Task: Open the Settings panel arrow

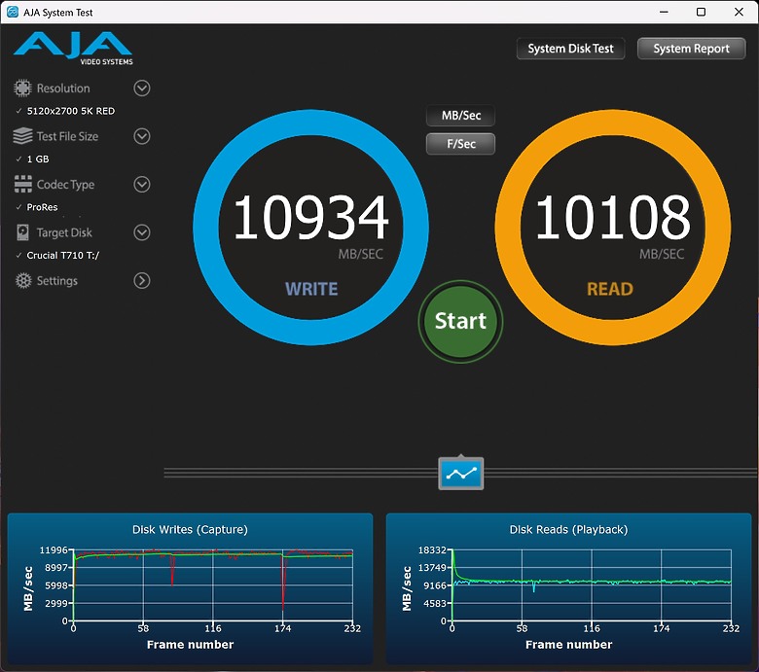Action: [x=142, y=281]
